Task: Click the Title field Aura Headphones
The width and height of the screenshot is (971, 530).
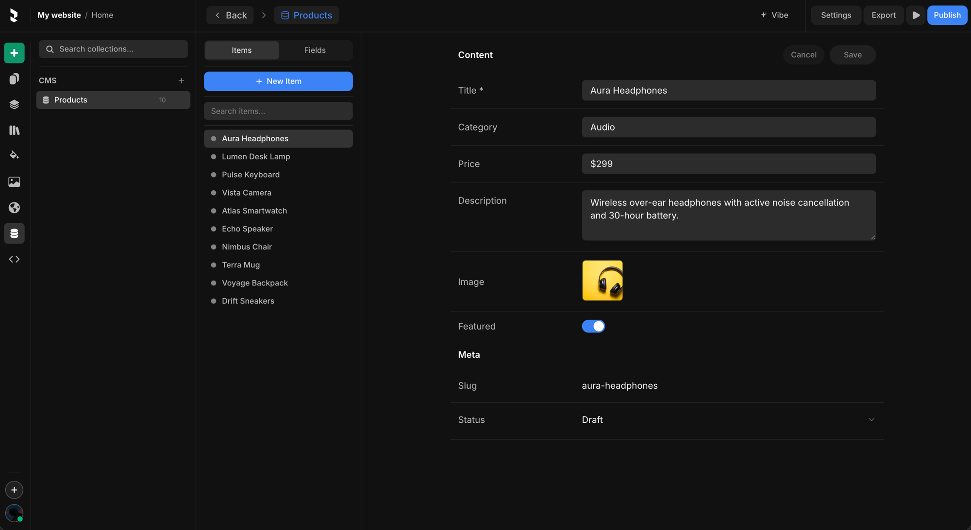Action: 729,90
